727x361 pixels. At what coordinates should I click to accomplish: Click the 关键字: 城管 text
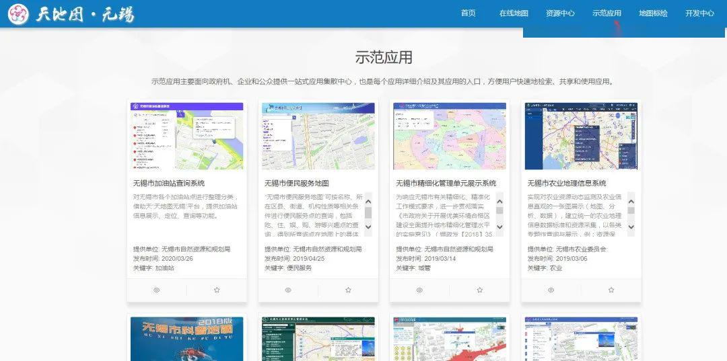pos(413,268)
